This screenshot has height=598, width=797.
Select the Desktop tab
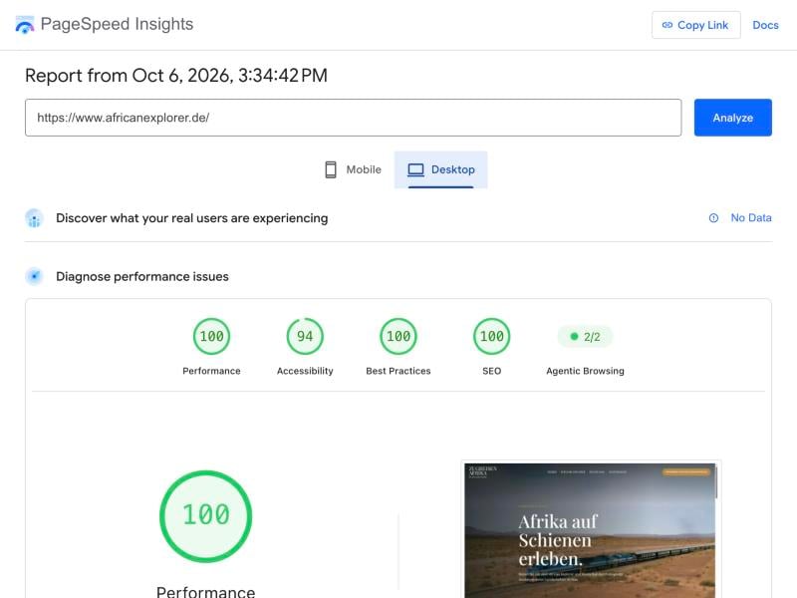[x=440, y=169]
